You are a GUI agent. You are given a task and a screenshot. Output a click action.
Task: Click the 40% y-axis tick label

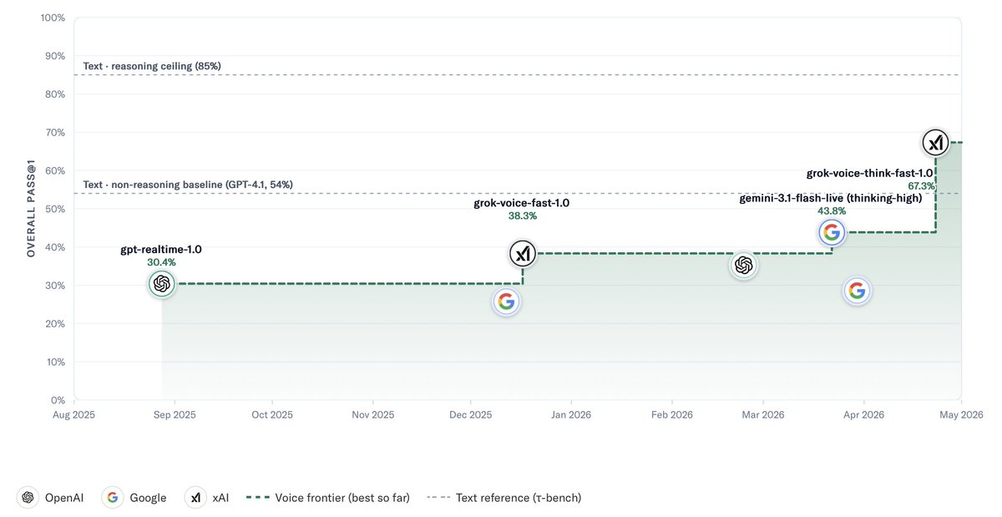pos(55,247)
